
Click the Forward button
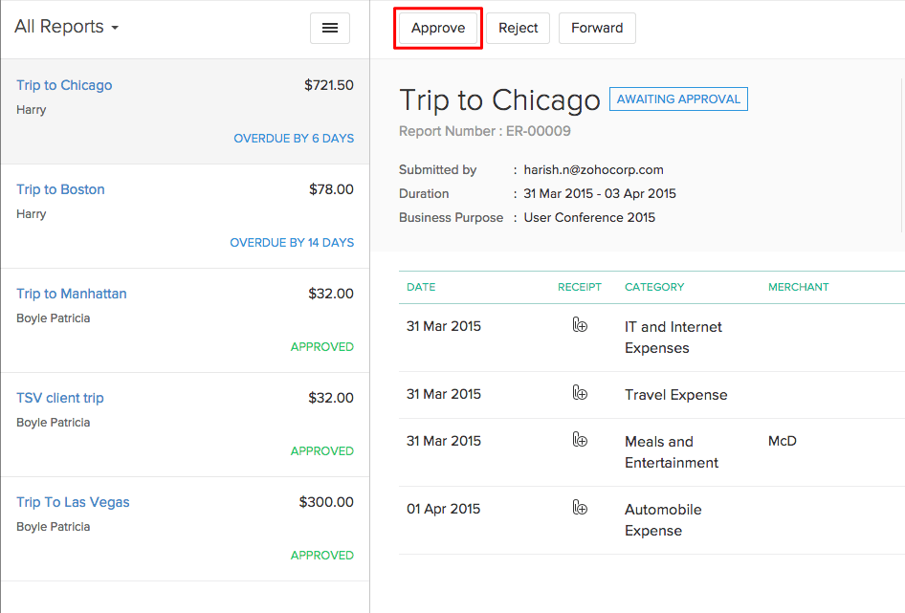coord(597,29)
